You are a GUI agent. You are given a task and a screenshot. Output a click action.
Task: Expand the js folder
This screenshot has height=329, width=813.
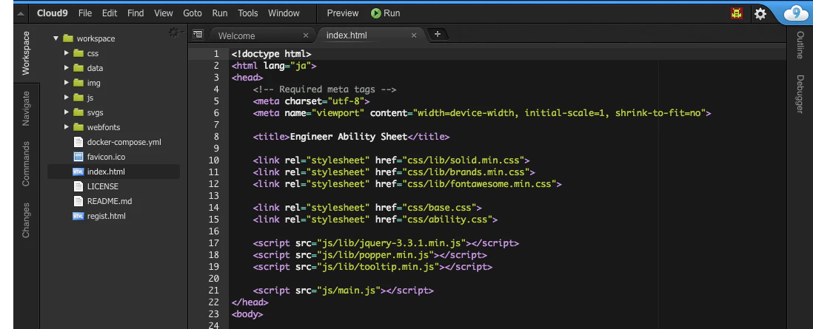[67, 98]
